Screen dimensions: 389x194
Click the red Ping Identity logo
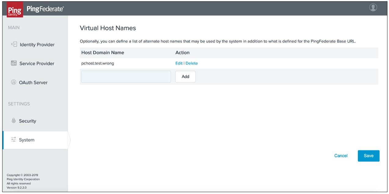click(15, 9)
